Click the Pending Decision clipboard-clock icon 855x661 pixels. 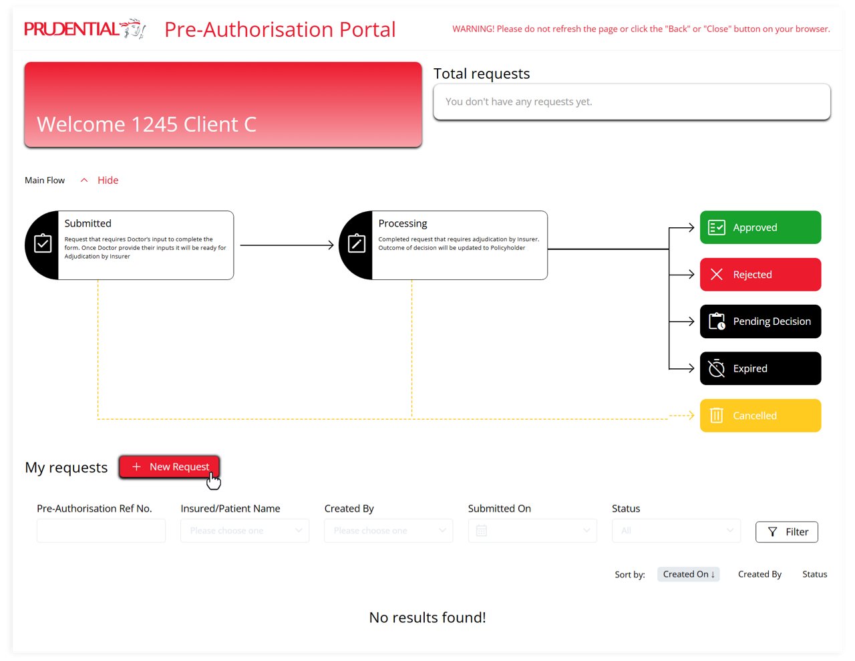[x=717, y=321]
